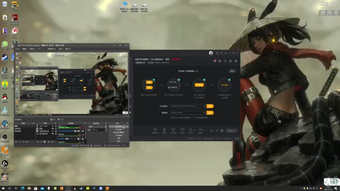This screenshot has width=340, height=191.
Task: Click the share icon in streaming app
Action: (236, 61)
